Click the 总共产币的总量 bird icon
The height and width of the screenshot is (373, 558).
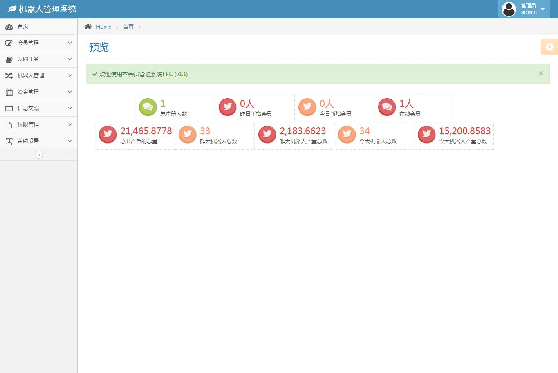(108, 134)
